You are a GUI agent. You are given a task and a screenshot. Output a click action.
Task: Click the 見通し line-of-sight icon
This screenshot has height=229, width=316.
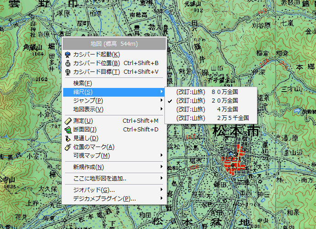68,138
